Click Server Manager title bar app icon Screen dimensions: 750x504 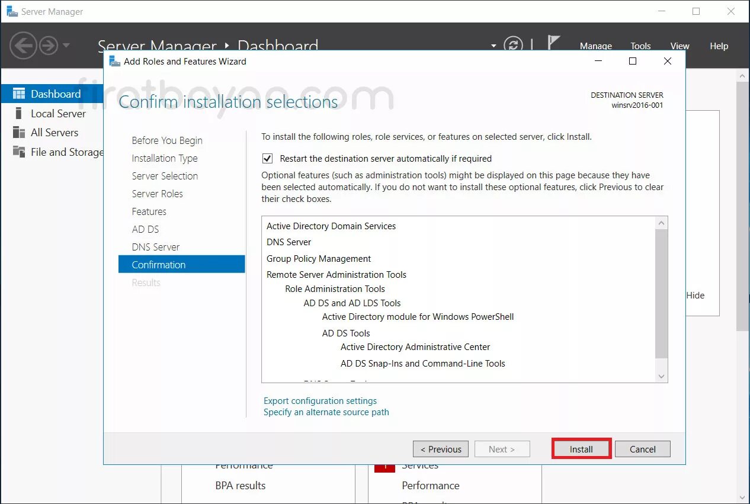(12, 11)
